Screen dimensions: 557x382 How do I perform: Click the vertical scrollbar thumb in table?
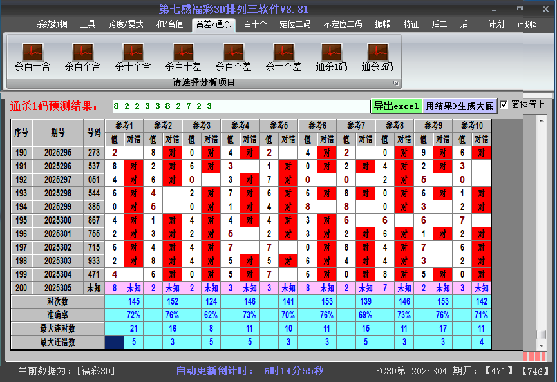coord(542,334)
